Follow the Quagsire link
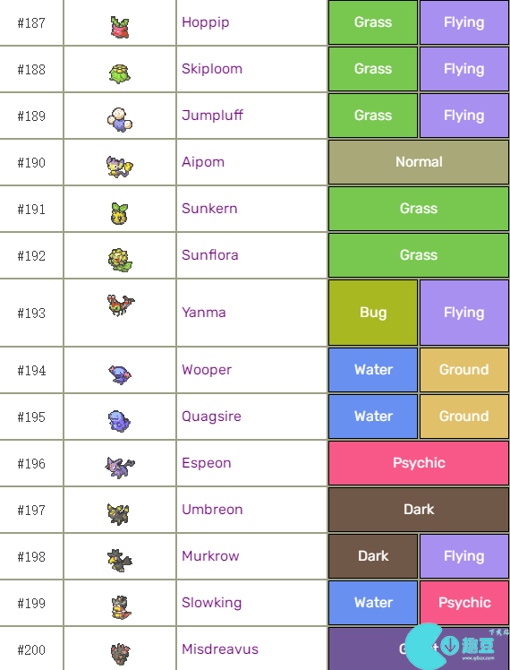The height and width of the screenshot is (670, 510). click(212, 417)
